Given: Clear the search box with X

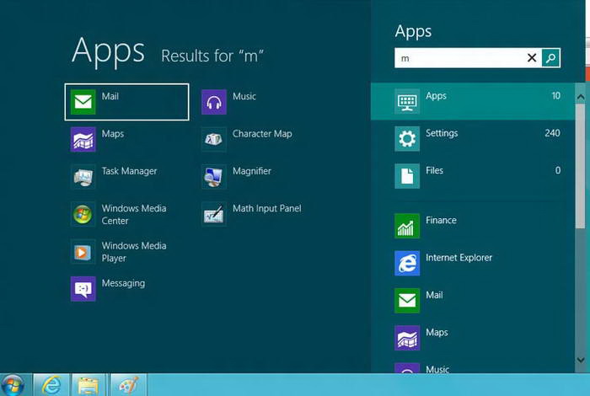Looking at the screenshot, I should [x=532, y=57].
